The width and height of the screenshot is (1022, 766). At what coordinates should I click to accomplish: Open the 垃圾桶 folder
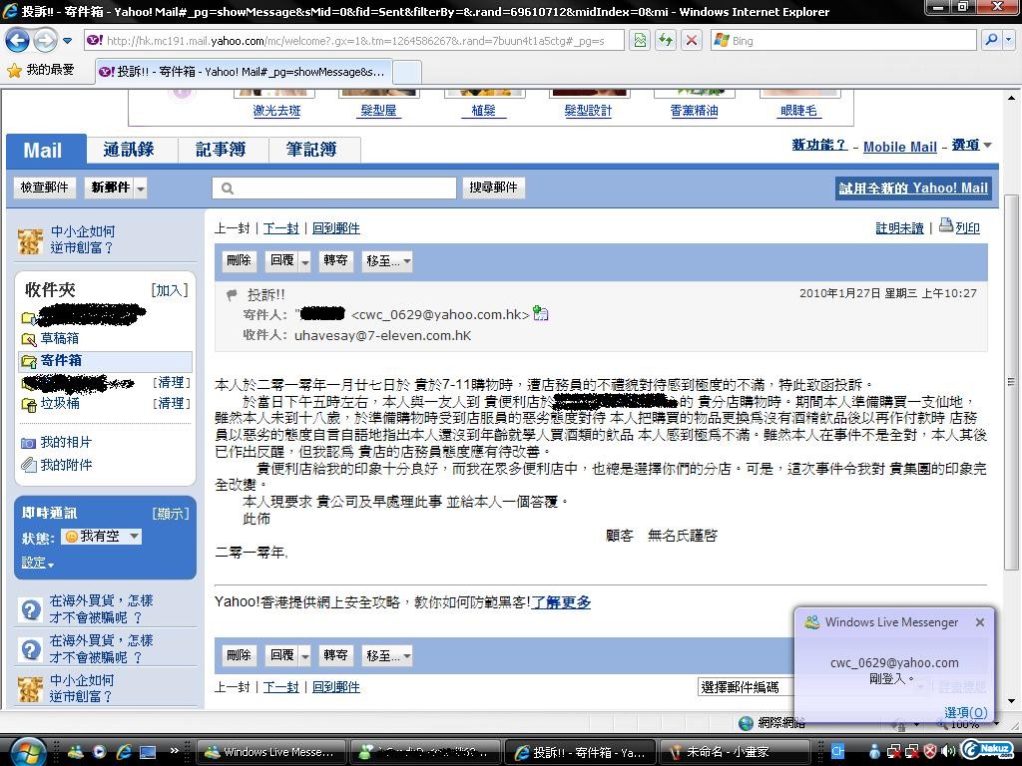(59, 403)
